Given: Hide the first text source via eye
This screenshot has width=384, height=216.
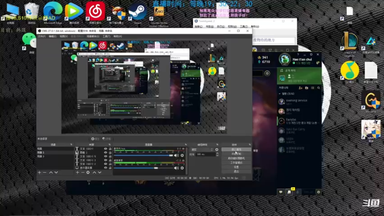Looking at the screenshot, I should click(x=106, y=149).
